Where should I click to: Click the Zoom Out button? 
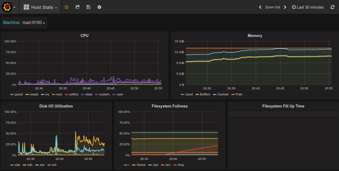[272, 7]
